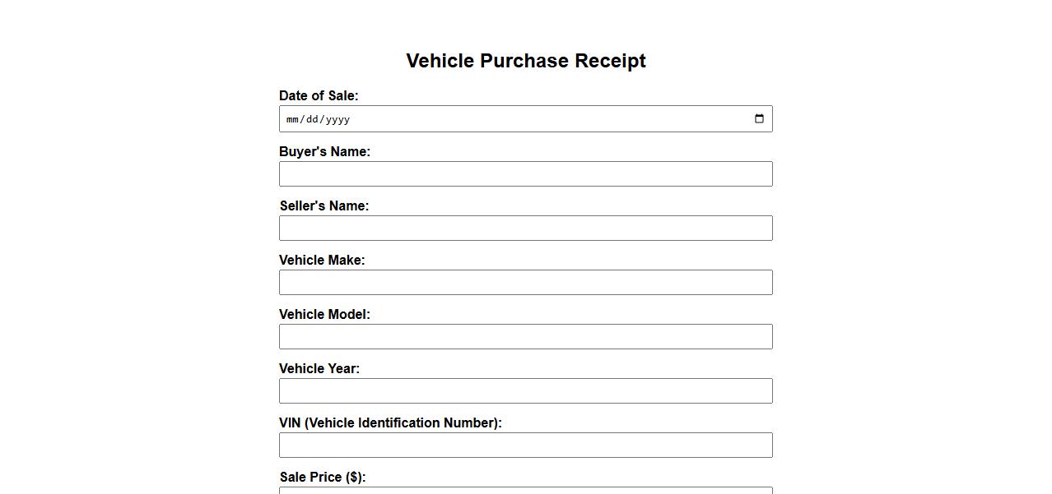1052x494 pixels.
Task: Focus the Buyer's Name text field
Action: tap(525, 174)
